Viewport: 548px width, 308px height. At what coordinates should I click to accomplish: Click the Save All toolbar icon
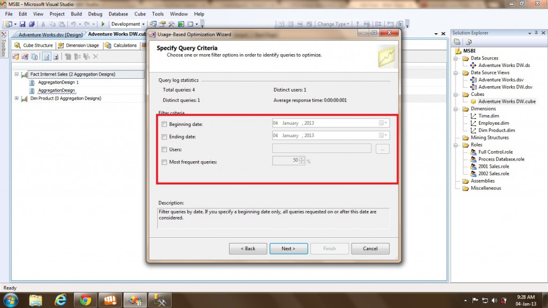click(x=32, y=24)
